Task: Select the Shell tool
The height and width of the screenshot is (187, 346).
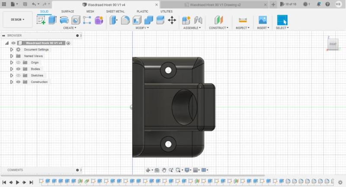Action: (137, 20)
